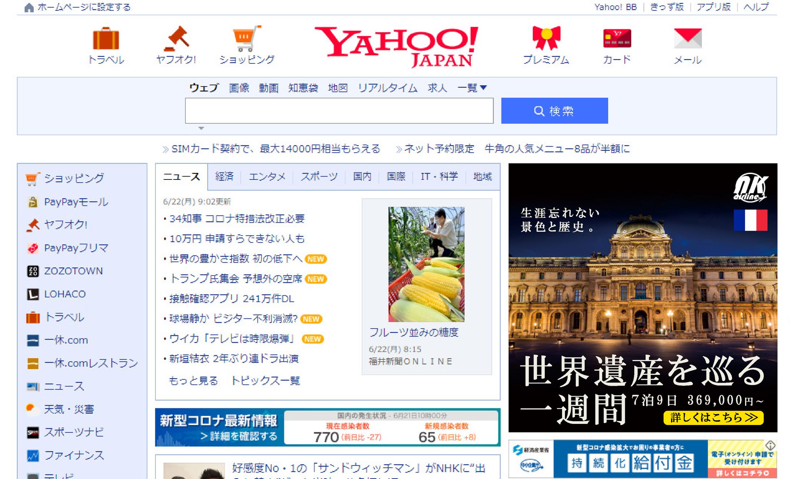Click sidebar ショッピング cart icon

(x=33, y=178)
